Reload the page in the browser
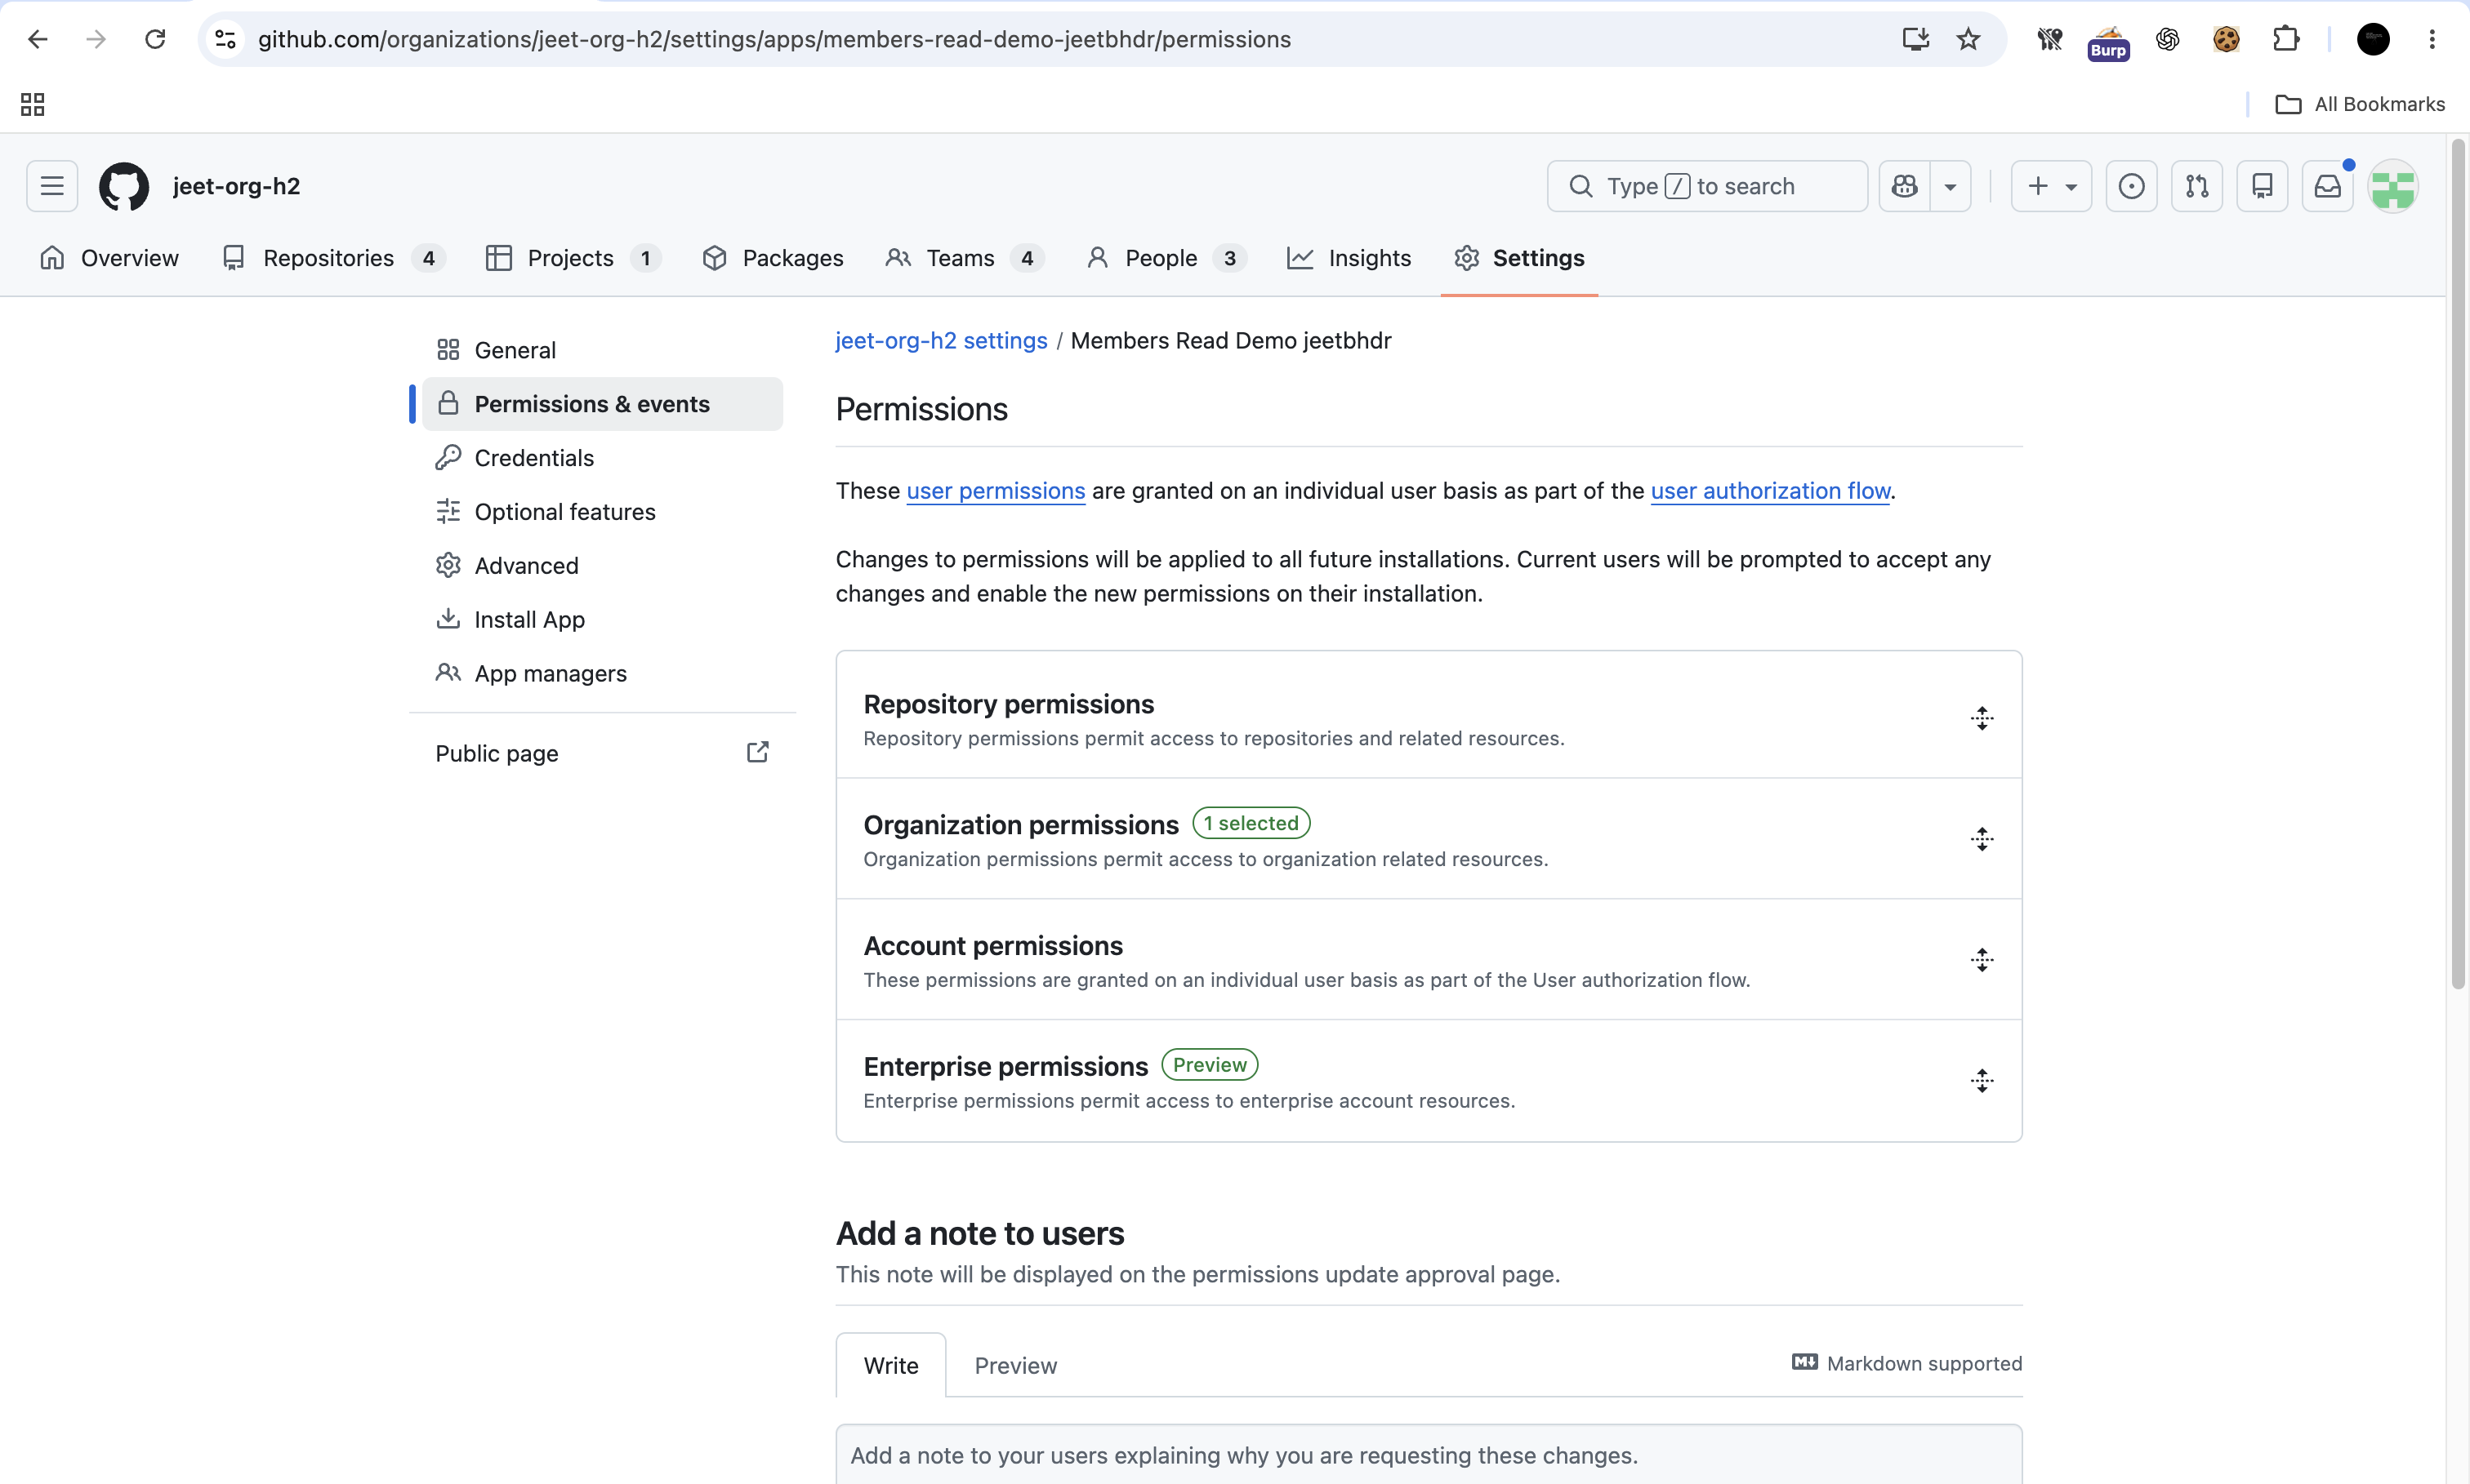The height and width of the screenshot is (1484, 2470). point(155,39)
